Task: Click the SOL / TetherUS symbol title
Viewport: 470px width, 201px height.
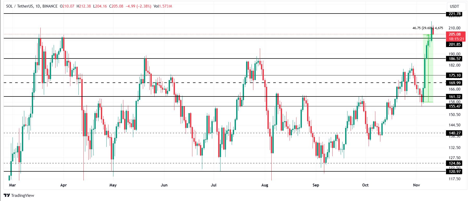Action: point(32,6)
